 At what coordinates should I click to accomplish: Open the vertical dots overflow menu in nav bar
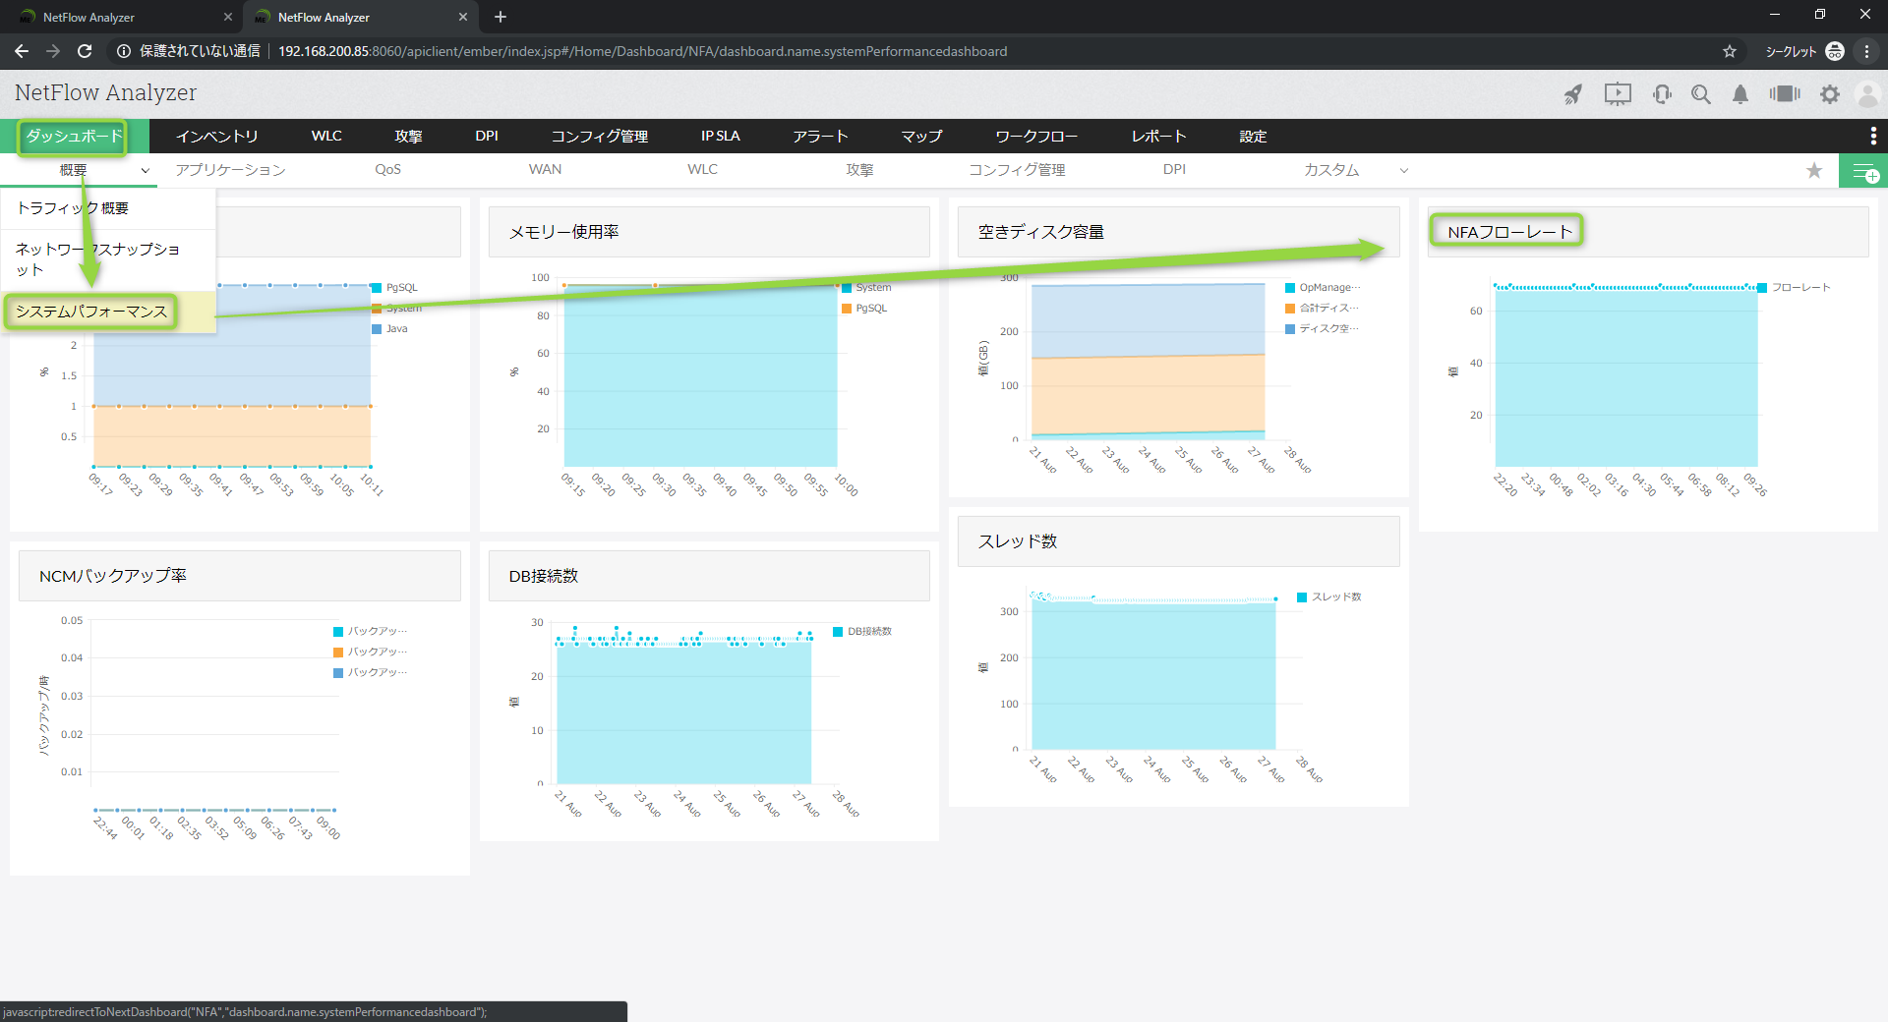pos(1873,136)
